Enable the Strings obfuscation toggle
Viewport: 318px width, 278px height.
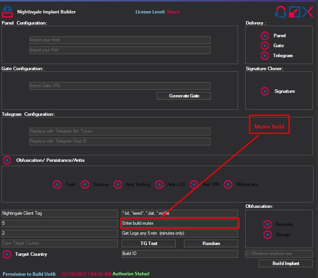[x=267, y=235]
